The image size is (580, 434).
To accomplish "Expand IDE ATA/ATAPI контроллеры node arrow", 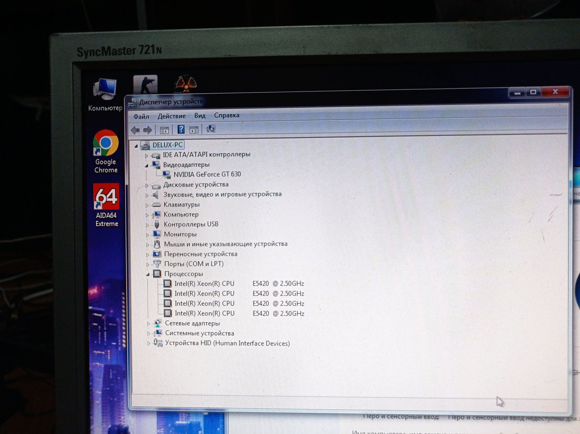I will 146,156.
